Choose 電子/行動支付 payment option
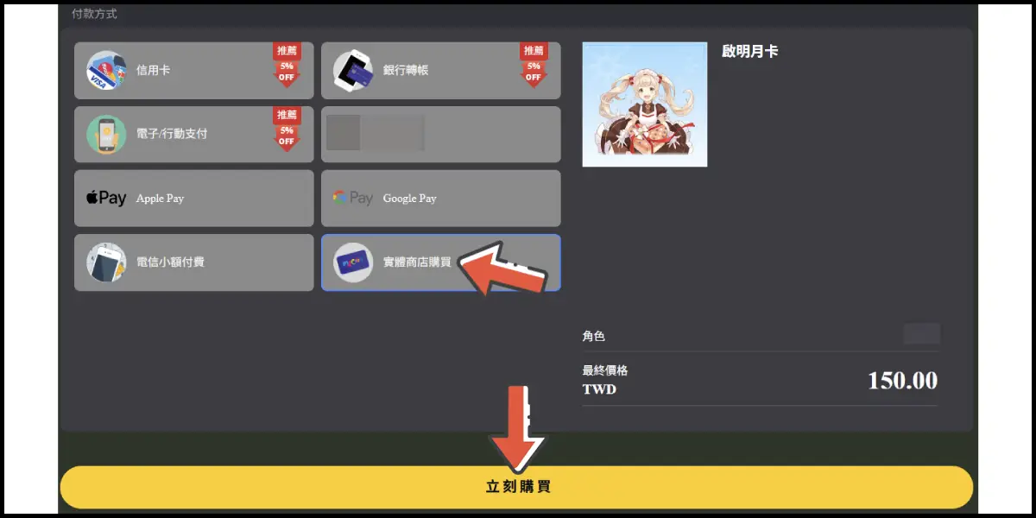 pyautogui.click(x=194, y=135)
